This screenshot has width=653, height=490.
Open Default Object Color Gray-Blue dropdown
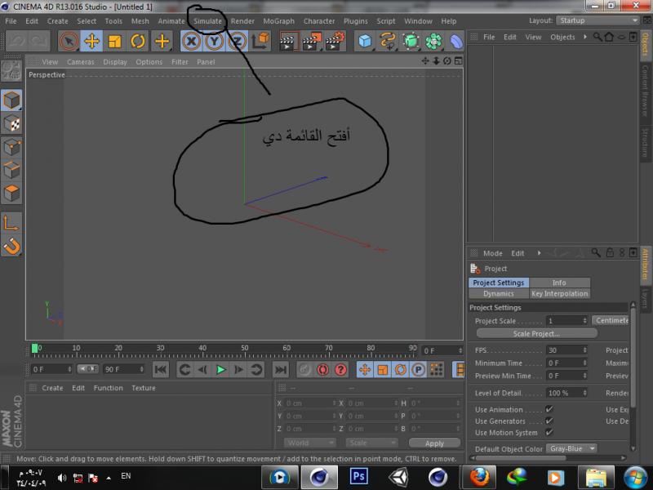pyautogui.click(x=572, y=449)
